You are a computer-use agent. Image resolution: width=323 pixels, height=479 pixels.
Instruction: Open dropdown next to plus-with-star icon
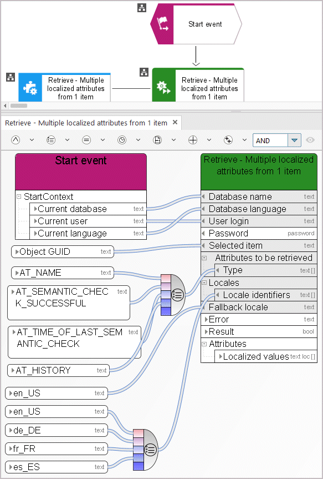click(244, 140)
